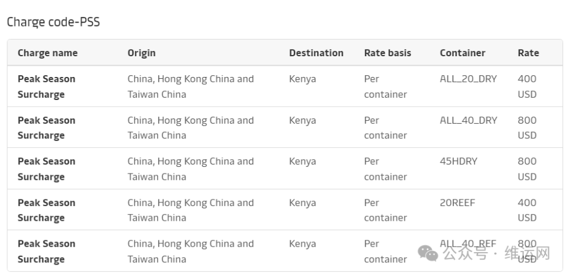Select the Container column header
This screenshot has width=566, height=277.
462,53
